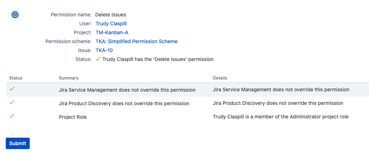Select the Project Role summary cell
Screen dimensions: 369x153
tap(73, 117)
